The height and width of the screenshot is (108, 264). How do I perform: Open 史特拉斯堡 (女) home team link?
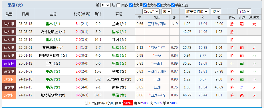pyautogui.click(x=53, y=32)
